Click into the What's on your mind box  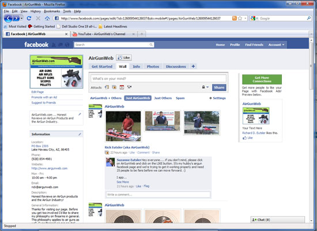tap(158, 79)
